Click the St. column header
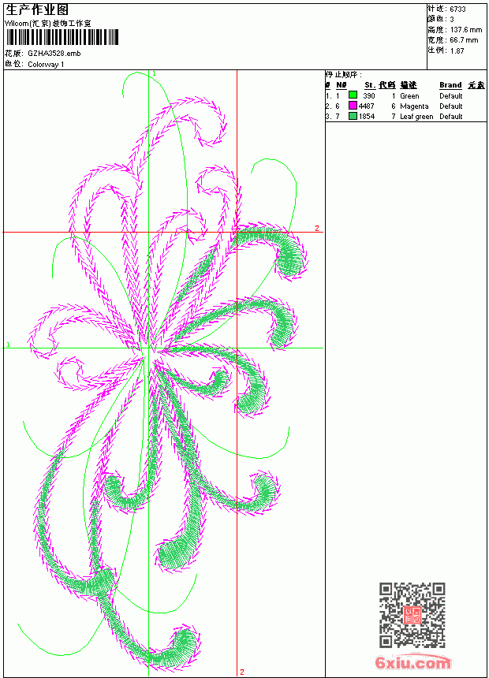The image size is (489, 678). tap(370, 85)
